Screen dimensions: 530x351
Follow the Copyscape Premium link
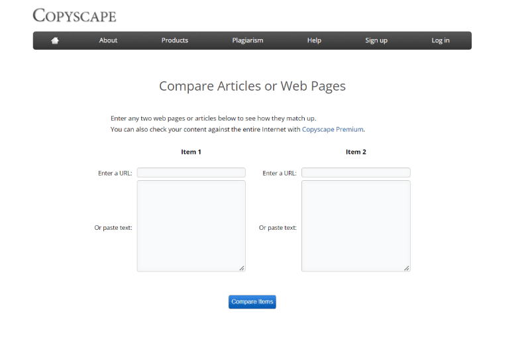click(x=333, y=129)
